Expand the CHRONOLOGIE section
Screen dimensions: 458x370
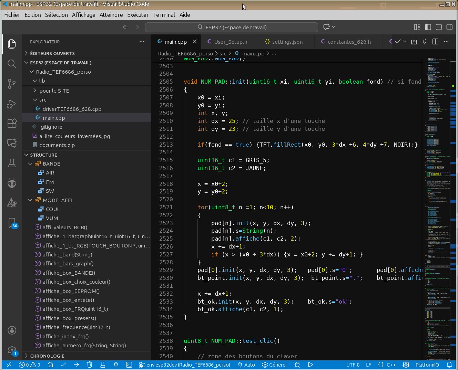coord(47,356)
